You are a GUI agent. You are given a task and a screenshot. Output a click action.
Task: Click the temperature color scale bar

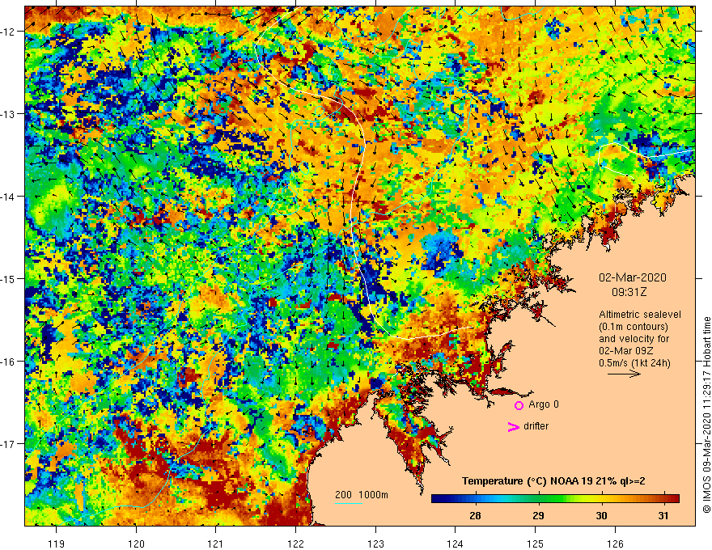point(555,499)
